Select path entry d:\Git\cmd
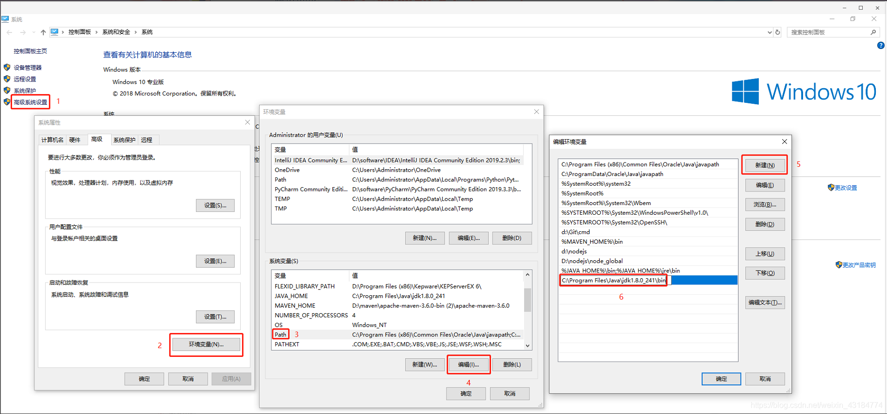Image resolution: width=887 pixels, height=414 pixels. pyautogui.click(x=648, y=232)
